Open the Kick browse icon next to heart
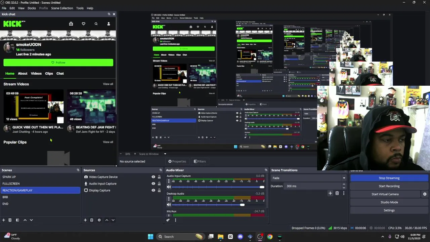 (71, 24)
